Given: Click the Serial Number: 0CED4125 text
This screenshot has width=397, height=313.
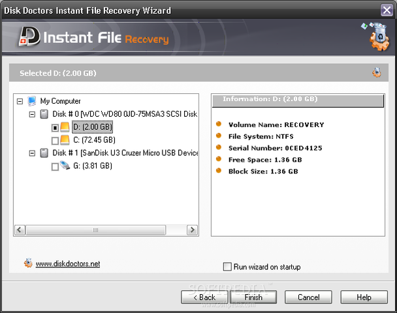Looking at the screenshot, I should coord(275,148).
